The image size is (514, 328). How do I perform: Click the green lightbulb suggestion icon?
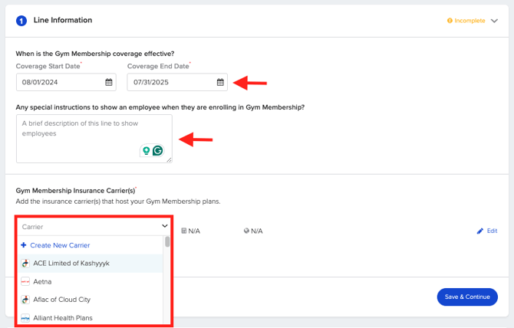click(x=145, y=151)
